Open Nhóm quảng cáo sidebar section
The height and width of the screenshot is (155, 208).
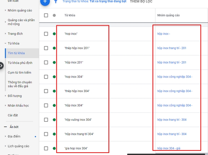(20, 10)
